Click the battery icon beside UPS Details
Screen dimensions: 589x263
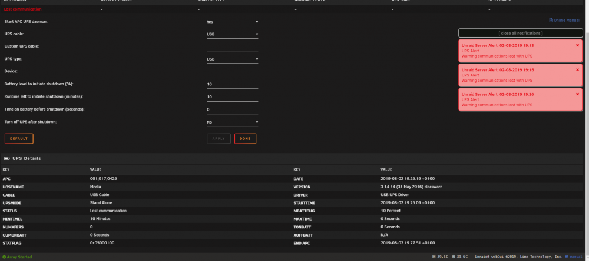pos(6,158)
